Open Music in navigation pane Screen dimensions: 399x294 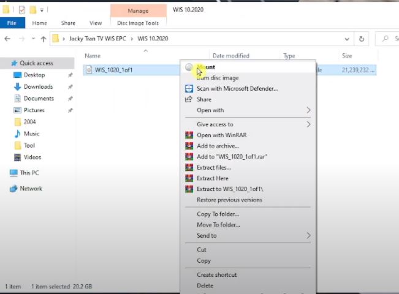tap(31, 134)
